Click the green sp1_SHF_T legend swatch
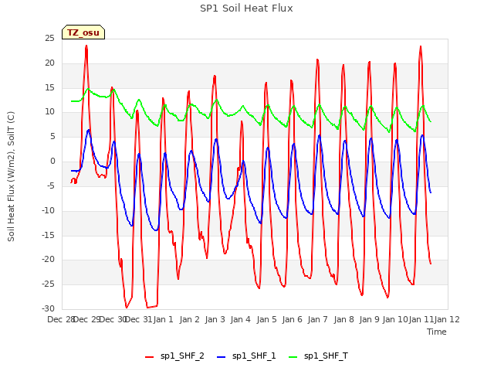 tap(293, 357)
